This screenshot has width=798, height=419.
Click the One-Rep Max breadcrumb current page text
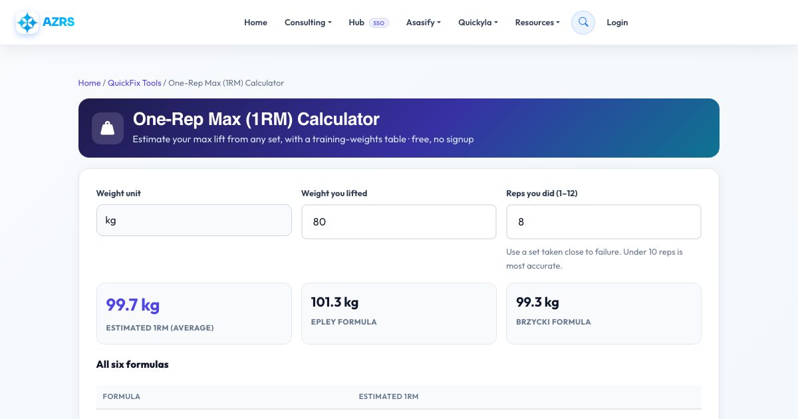(226, 83)
